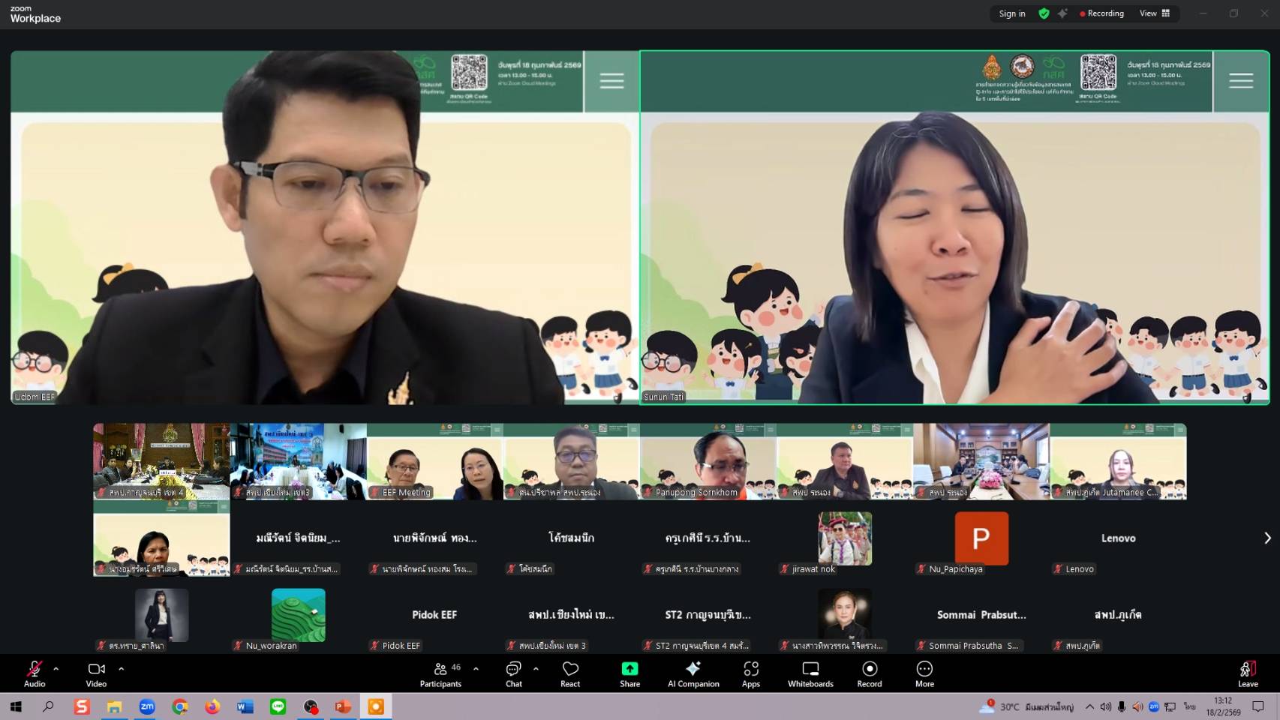Viewport: 1280px width, 720px height.
Task: Expand video settings arrow next to Video
Action: tap(122, 668)
